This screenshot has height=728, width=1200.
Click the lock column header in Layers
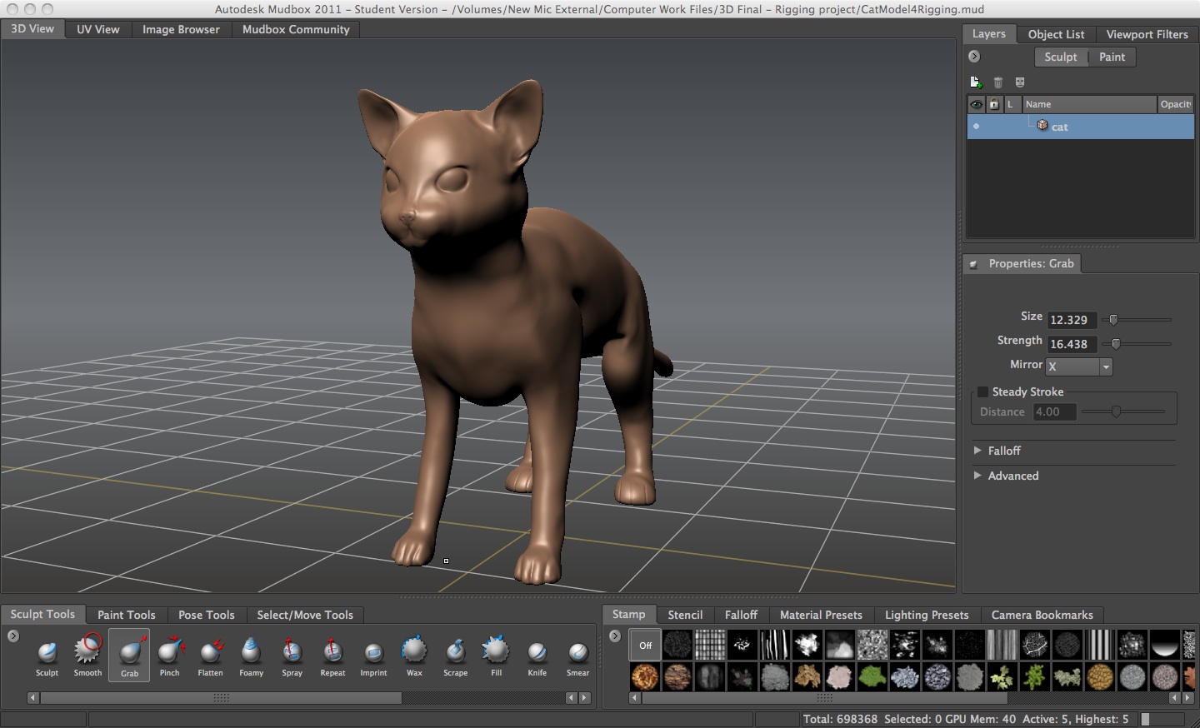pyautogui.click(x=993, y=104)
